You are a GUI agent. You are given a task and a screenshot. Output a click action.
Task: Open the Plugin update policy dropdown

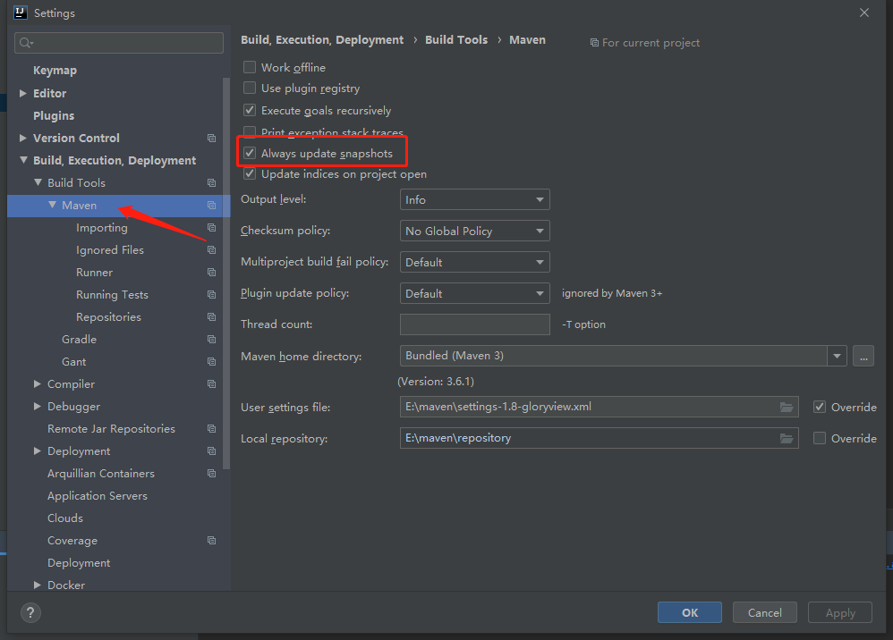474,293
